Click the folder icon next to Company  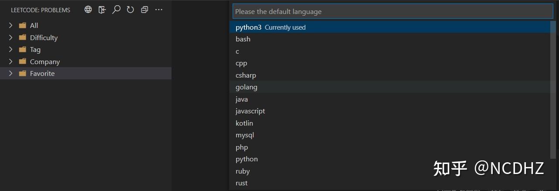[x=23, y=61]
